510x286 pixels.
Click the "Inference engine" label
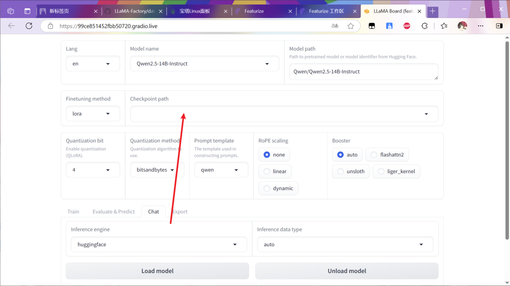tap(90, 229)
